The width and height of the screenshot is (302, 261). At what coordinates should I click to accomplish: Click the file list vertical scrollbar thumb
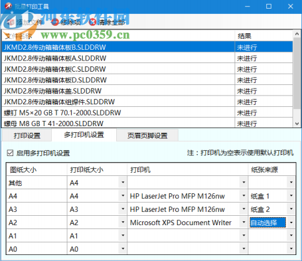297,73
